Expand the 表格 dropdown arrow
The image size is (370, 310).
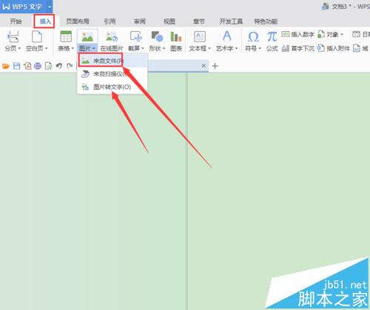tap(73, 48)
